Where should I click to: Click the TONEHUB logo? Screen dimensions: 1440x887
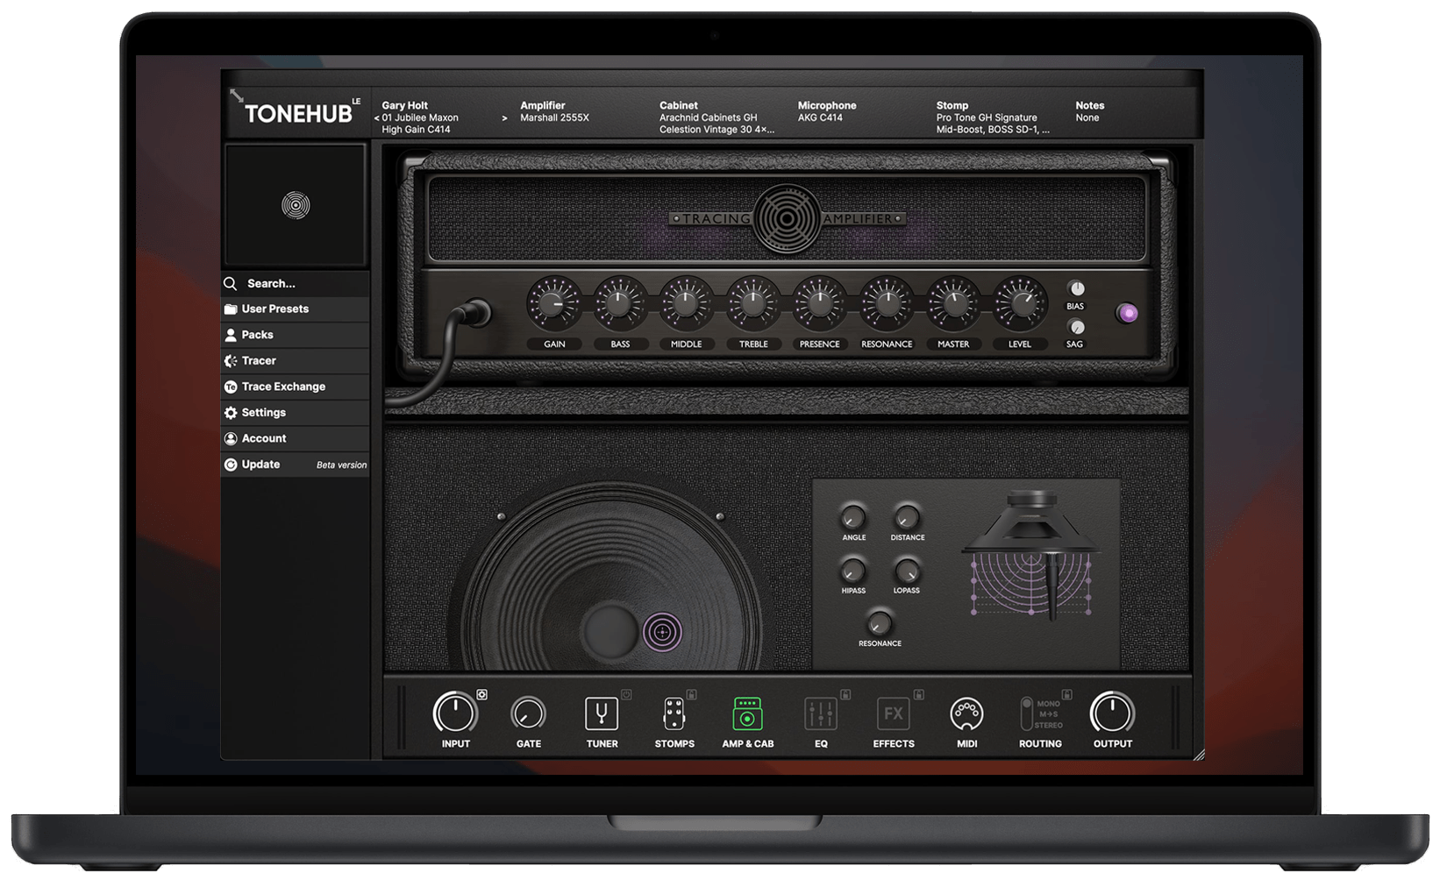[x=302, y=112]
